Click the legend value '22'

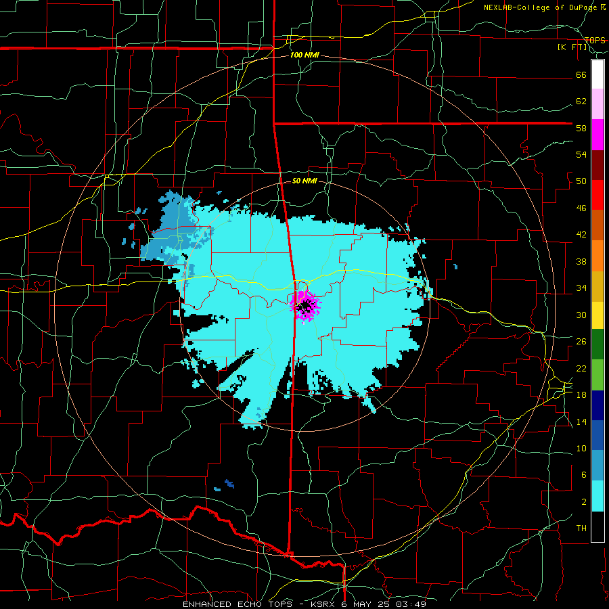pos(581,369)
